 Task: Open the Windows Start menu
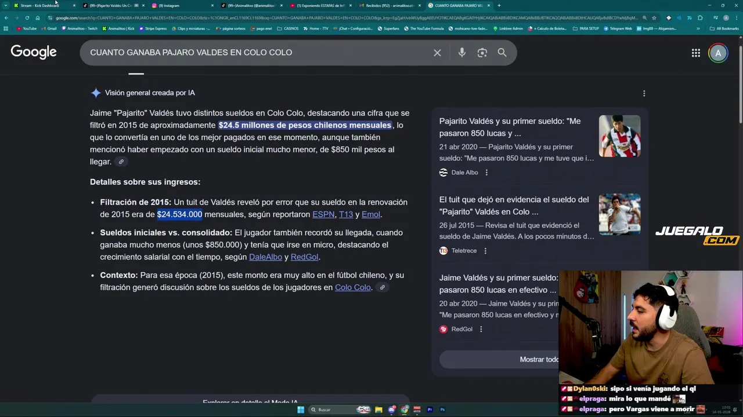tap(301, 409)
